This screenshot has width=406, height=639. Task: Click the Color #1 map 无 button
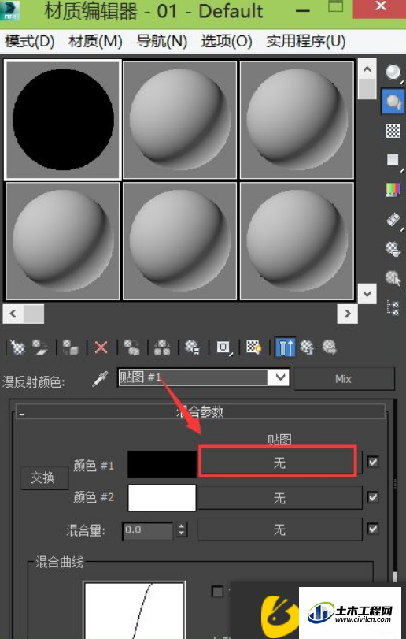click(x=279, y=463)
